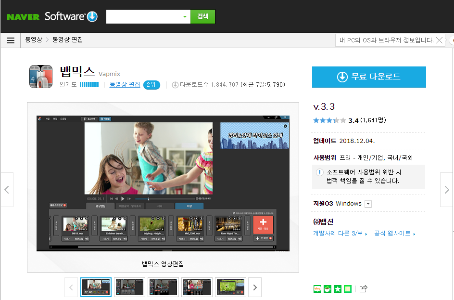Image resolution: width=454 pixels, height=300 pixels.
Task: Add to Naver bookmark star icon
Action: pyautogui.click(x=338, y=289)
